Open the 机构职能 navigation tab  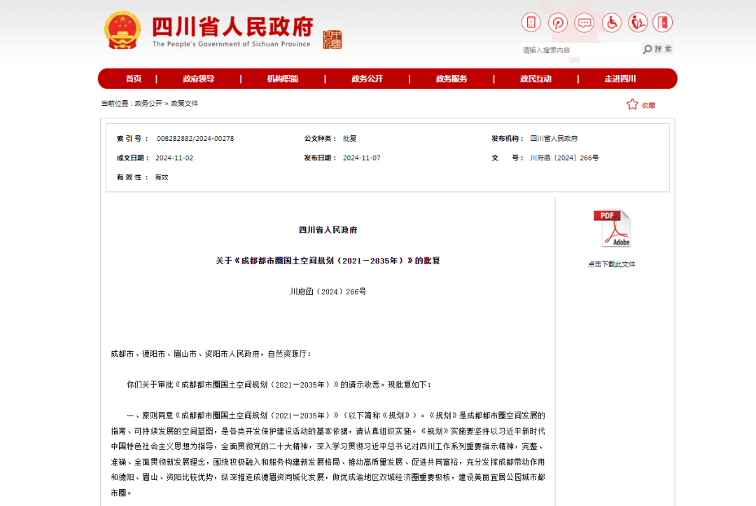pos(283,78)
